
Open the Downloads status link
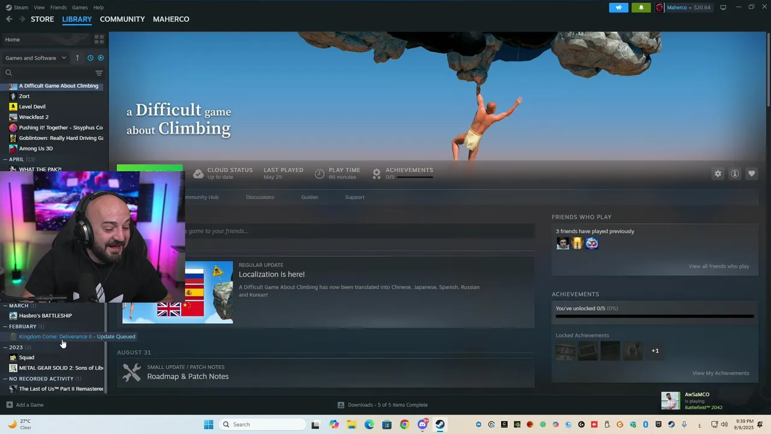click(382, 405)
